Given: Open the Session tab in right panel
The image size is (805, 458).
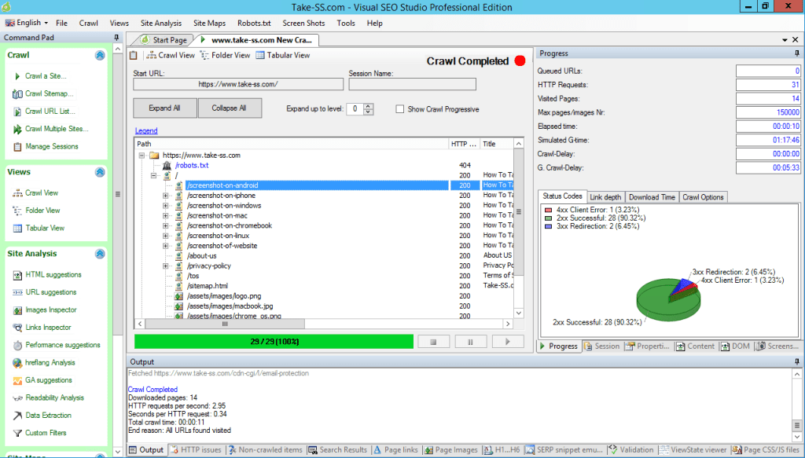Looking at the screenshot, I should pyautogui.click(x=601, y=346).
